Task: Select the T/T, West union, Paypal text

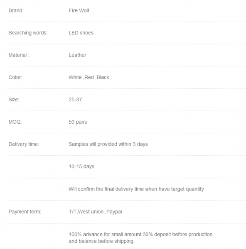Action: click(95, 212)
